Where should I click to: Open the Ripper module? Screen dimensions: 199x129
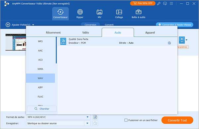[80, 14]
